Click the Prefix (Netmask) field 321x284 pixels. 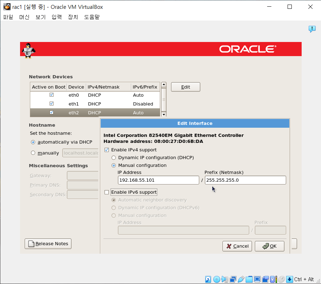pos(245,180)
